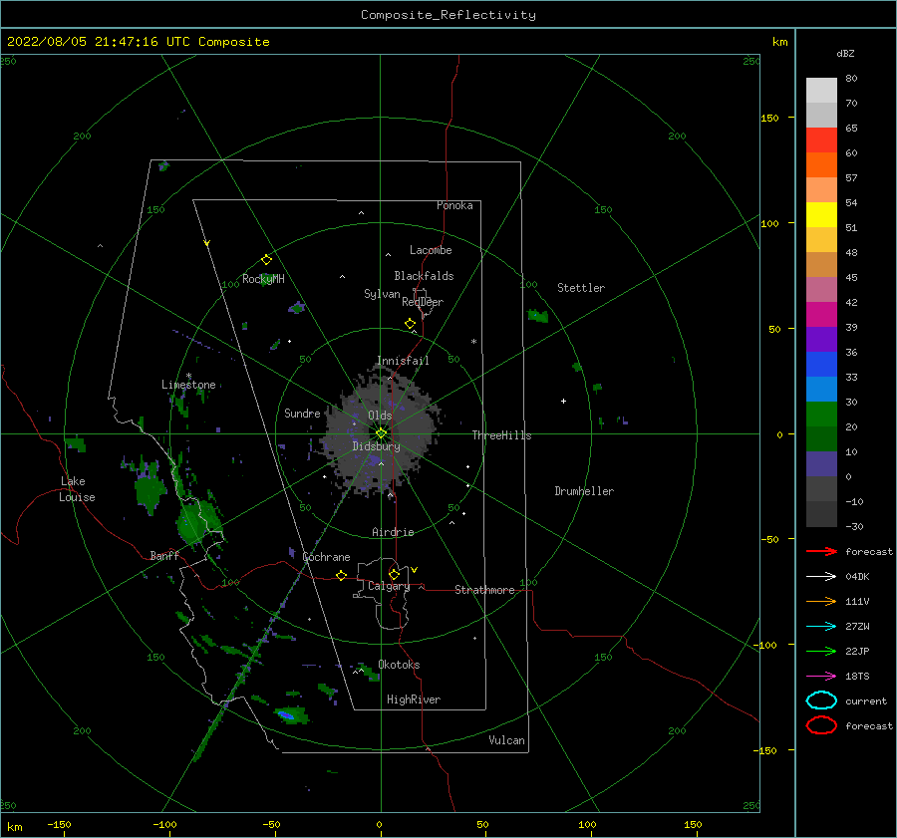Click the Ponoka label
The width and height of the screenshot is (897, 838).
click(x=454, y=205)
